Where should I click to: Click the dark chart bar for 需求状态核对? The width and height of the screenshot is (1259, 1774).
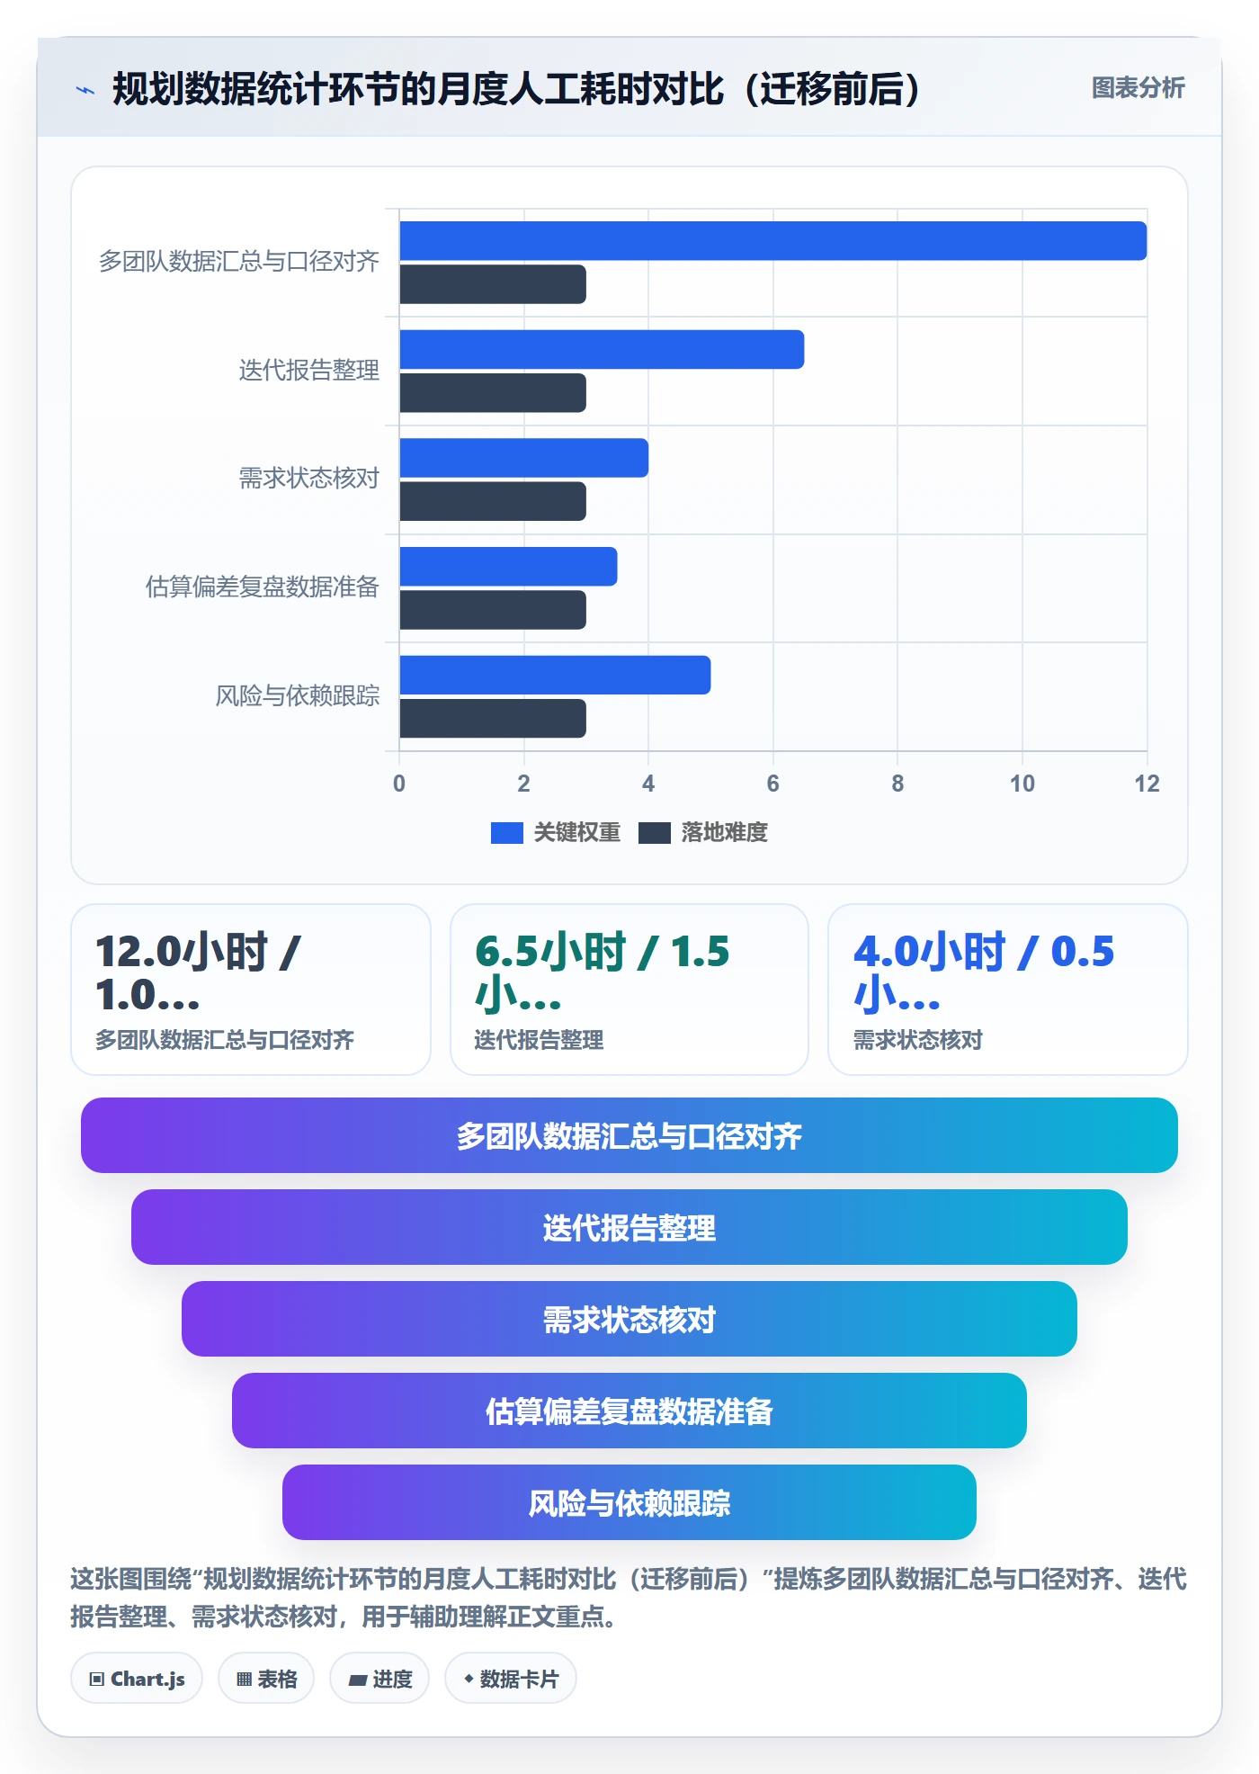click(493, 501)
